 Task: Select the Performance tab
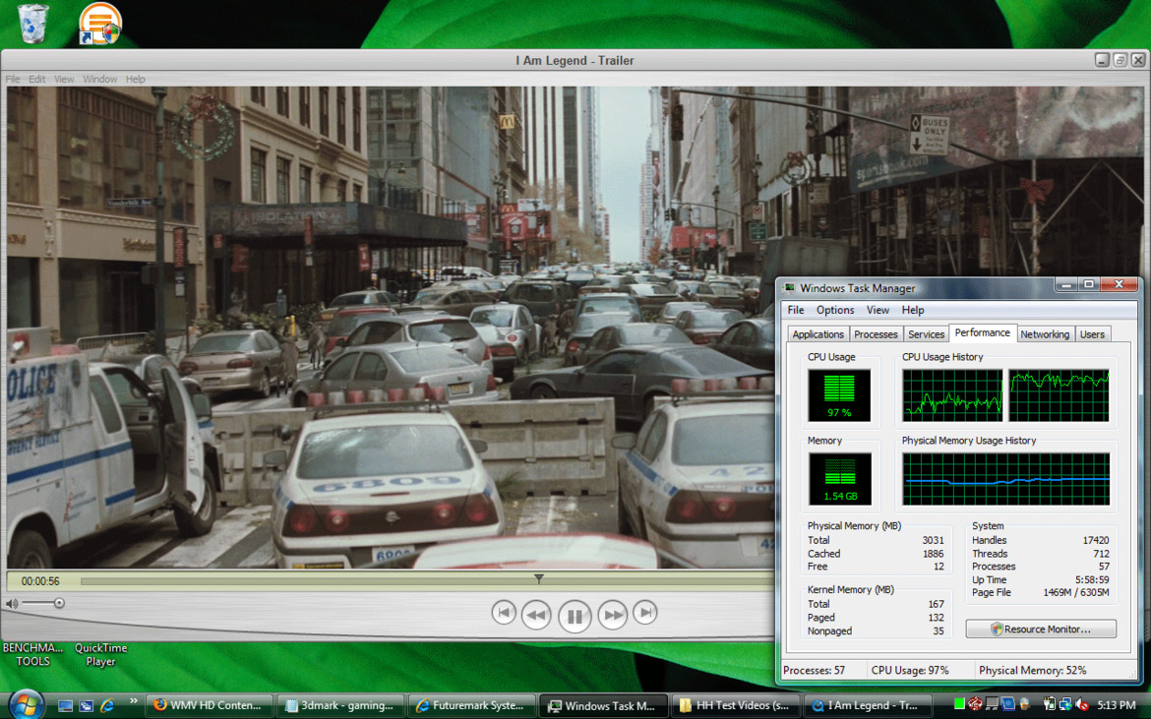pos(982,333)
